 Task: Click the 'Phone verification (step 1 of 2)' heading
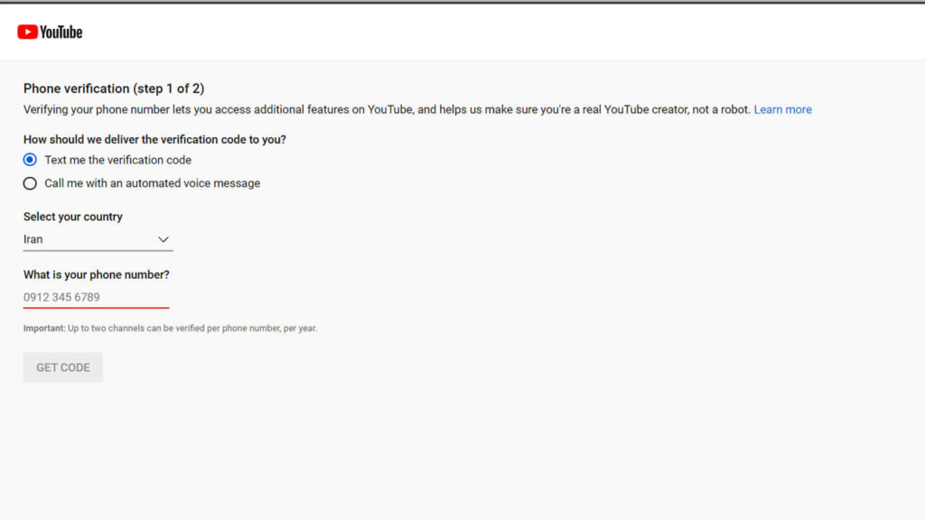114,88
